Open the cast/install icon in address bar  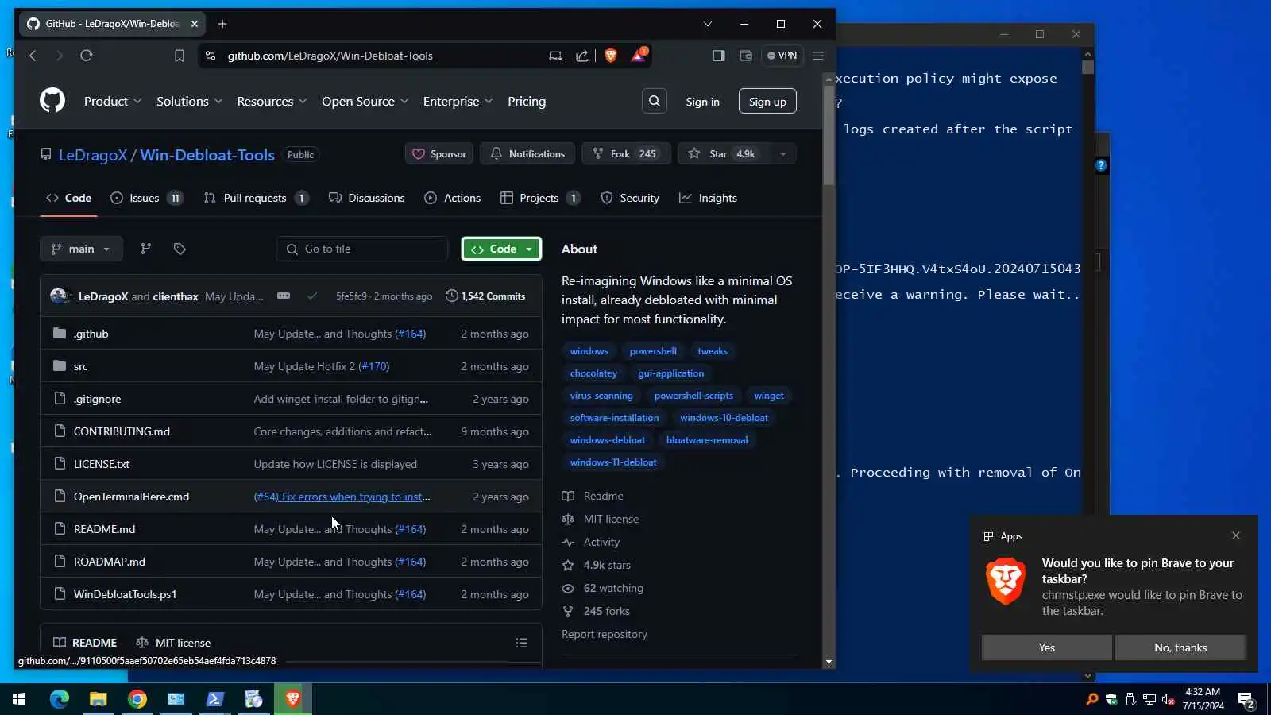coord(555,56)
